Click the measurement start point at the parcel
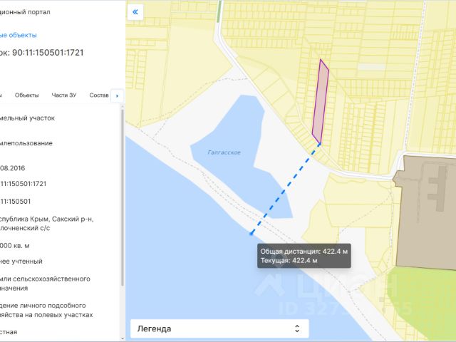This screenshot has height=342, width=456. 319,144
